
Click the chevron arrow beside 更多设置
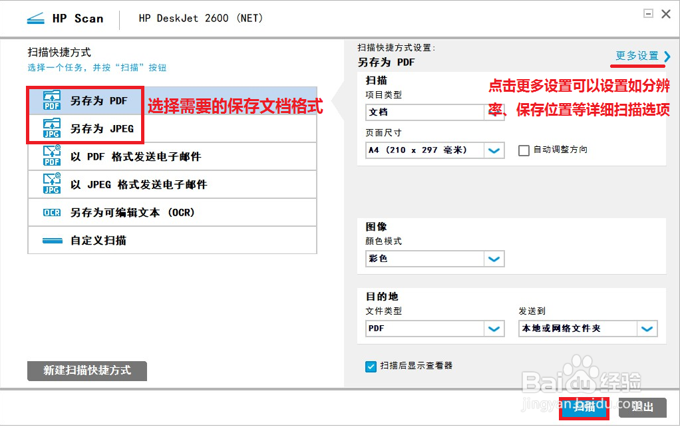(667, 57)
